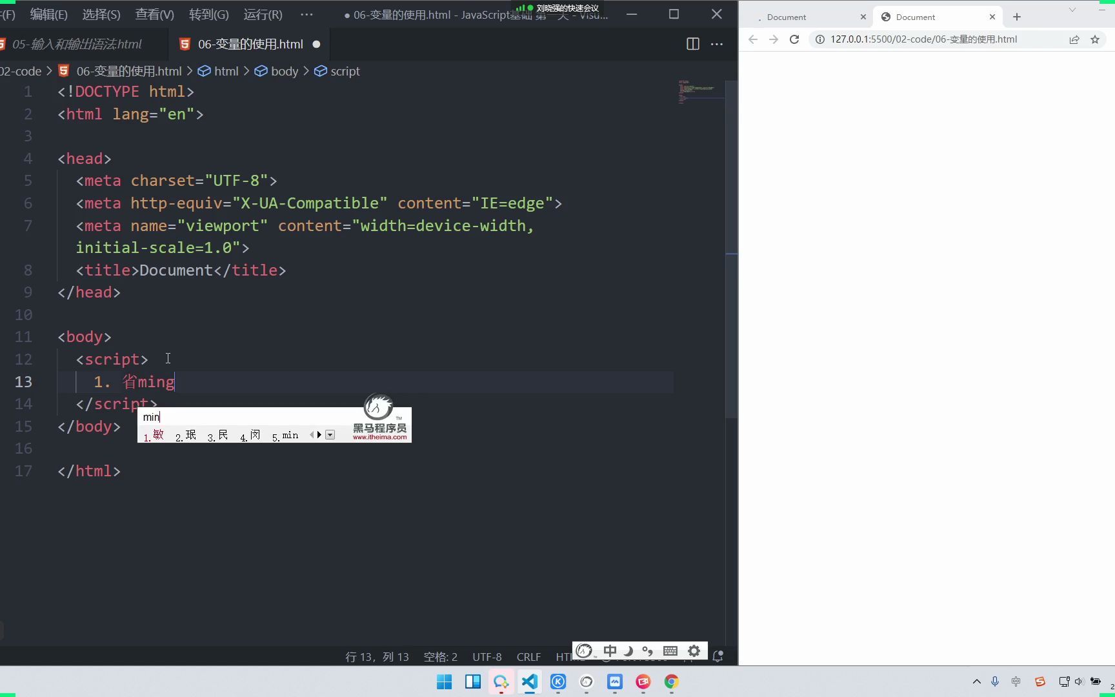
Task: Select the 06-变量的使用.html editor tab
Action: (x=250, y=44)
